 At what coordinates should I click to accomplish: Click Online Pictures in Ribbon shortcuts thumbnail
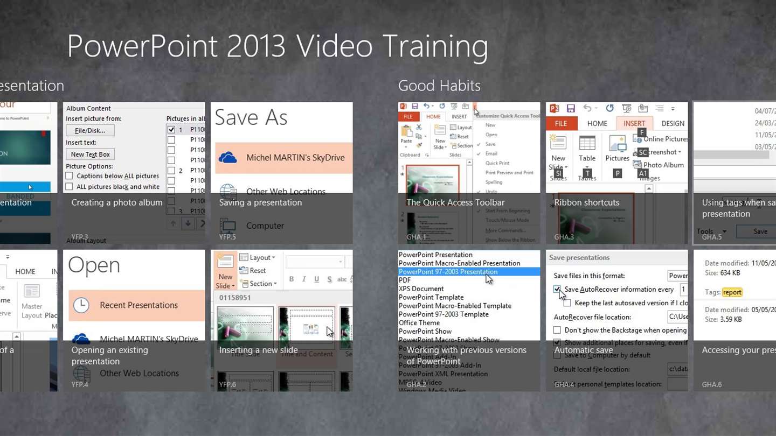click(660, 139)
